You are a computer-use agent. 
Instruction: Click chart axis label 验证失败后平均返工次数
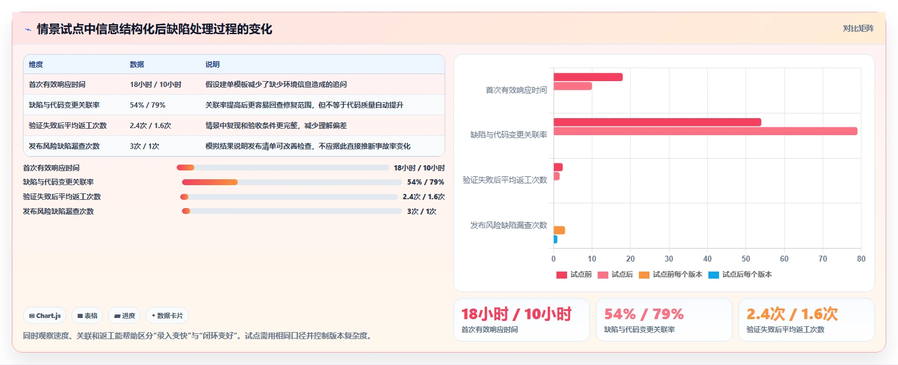click(x=505, y=180)
